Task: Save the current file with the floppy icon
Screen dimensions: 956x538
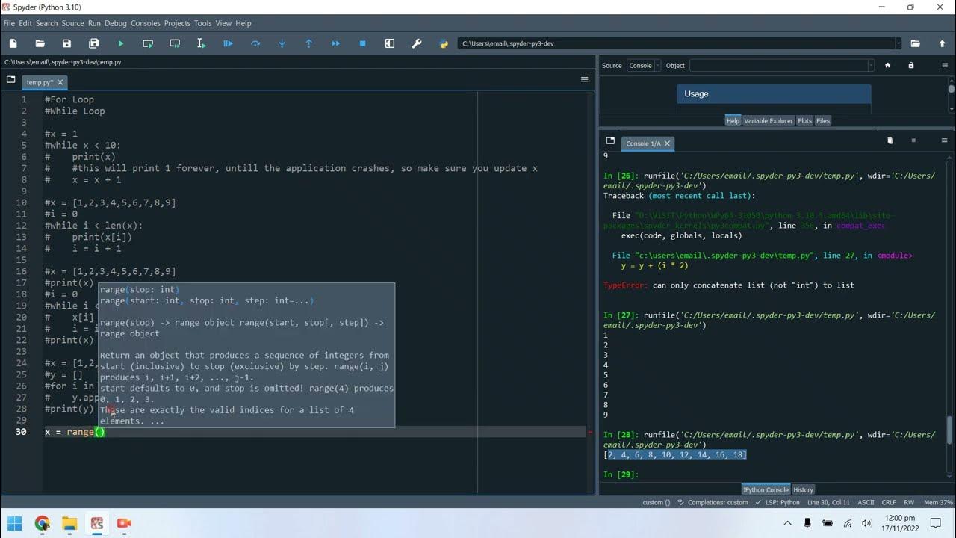Action: [x=66, y=43]
